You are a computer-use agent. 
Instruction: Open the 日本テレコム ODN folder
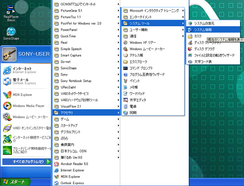86,151
